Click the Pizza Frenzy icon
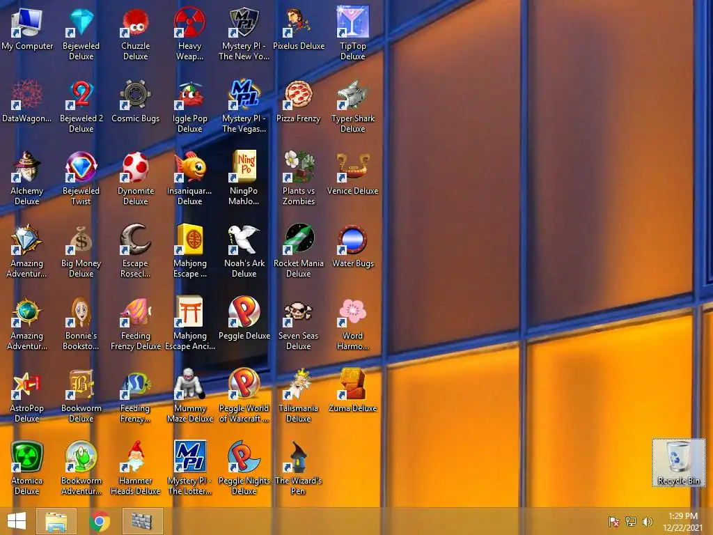The image size is (713, 535). click(298, 101)
